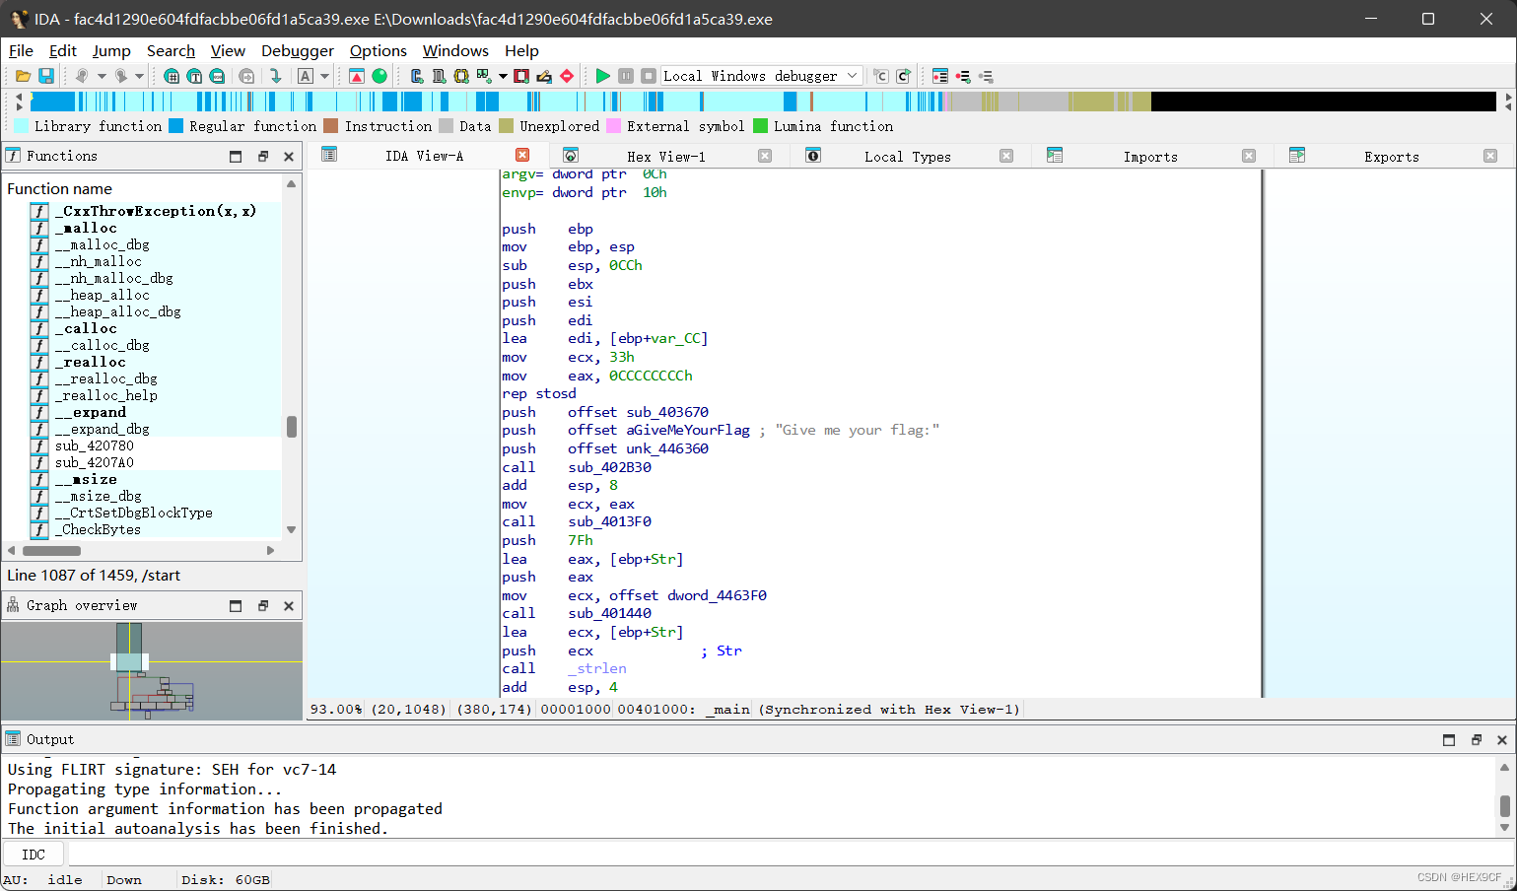Open a file with the folder toolbar icon
The image size is (1517, 891).
click(25, 76)
